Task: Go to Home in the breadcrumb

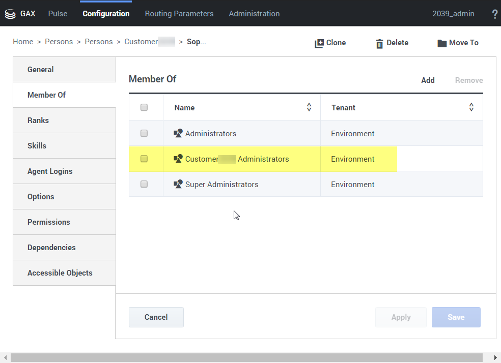Action: tap(23, 42)
